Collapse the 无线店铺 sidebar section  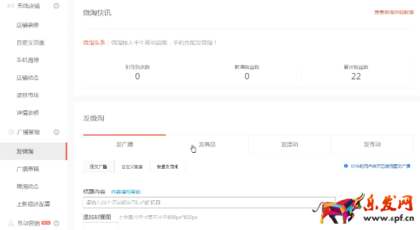point(56,7)
